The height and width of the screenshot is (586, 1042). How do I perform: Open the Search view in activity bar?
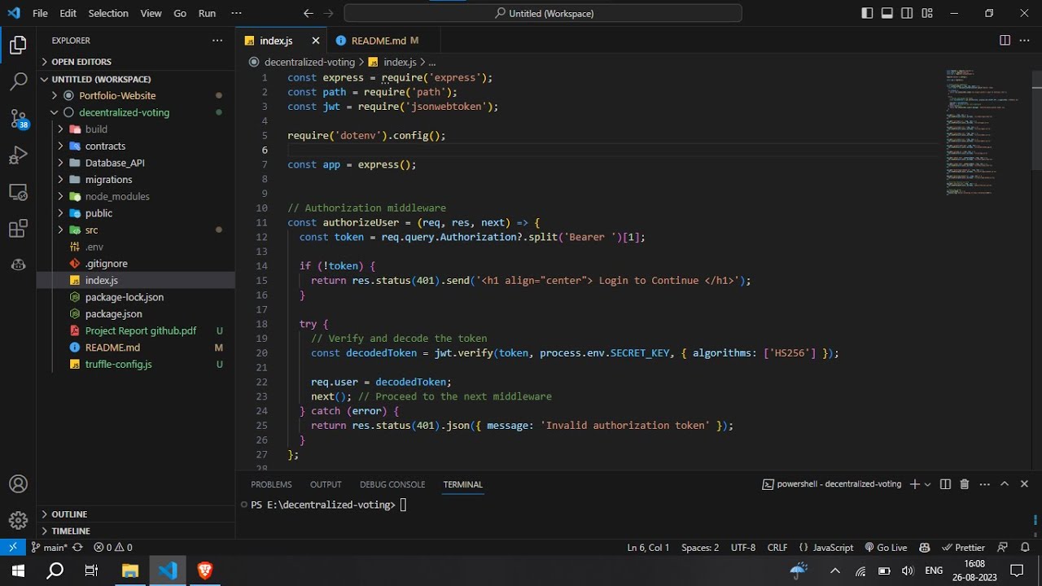click(18, 81)
